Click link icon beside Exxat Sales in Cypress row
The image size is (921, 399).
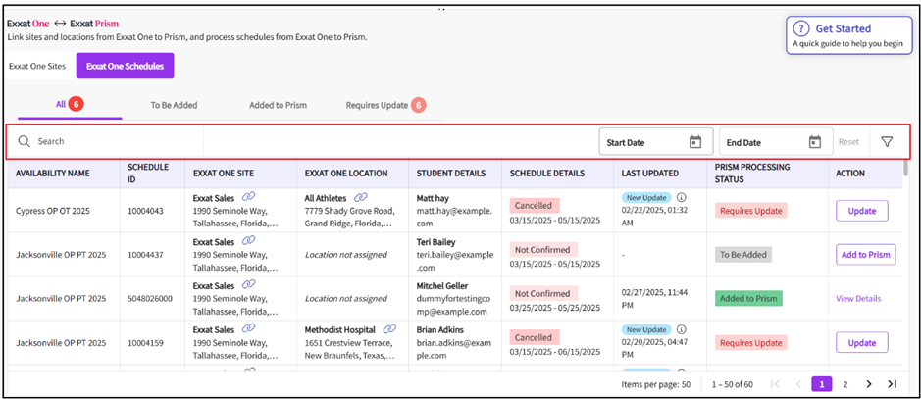click(x=249, y=197)
